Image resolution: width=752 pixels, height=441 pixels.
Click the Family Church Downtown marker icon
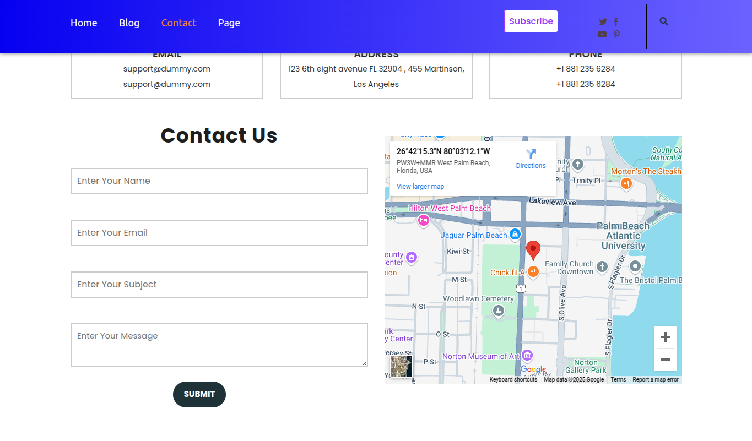(602, 267)
